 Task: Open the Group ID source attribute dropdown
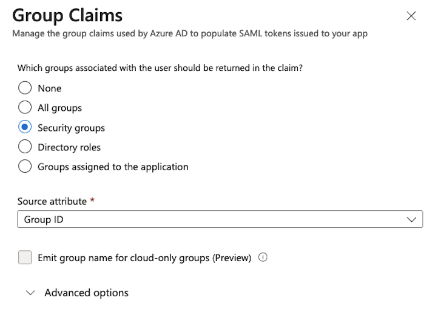[x=219, y=219]
